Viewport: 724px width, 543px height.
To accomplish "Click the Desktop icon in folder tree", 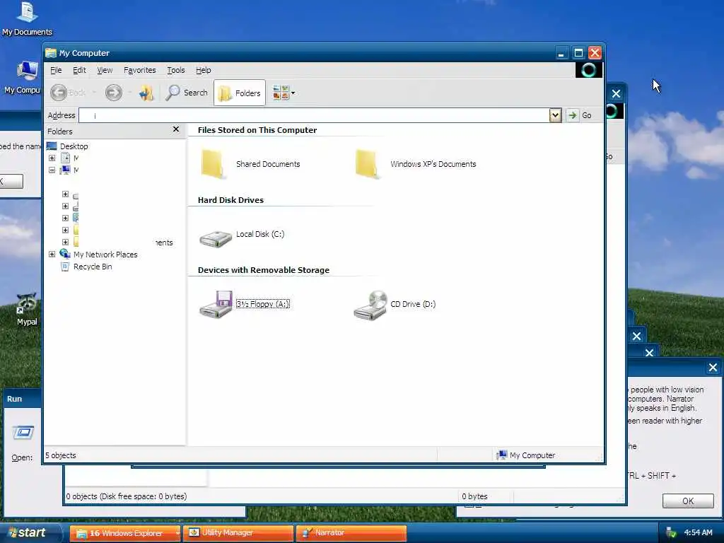I will click(52, 146).
